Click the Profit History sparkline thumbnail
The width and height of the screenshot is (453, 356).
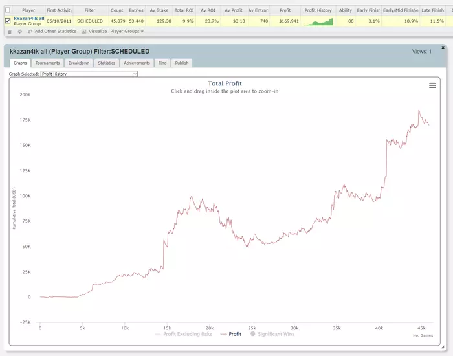point(319,21)
